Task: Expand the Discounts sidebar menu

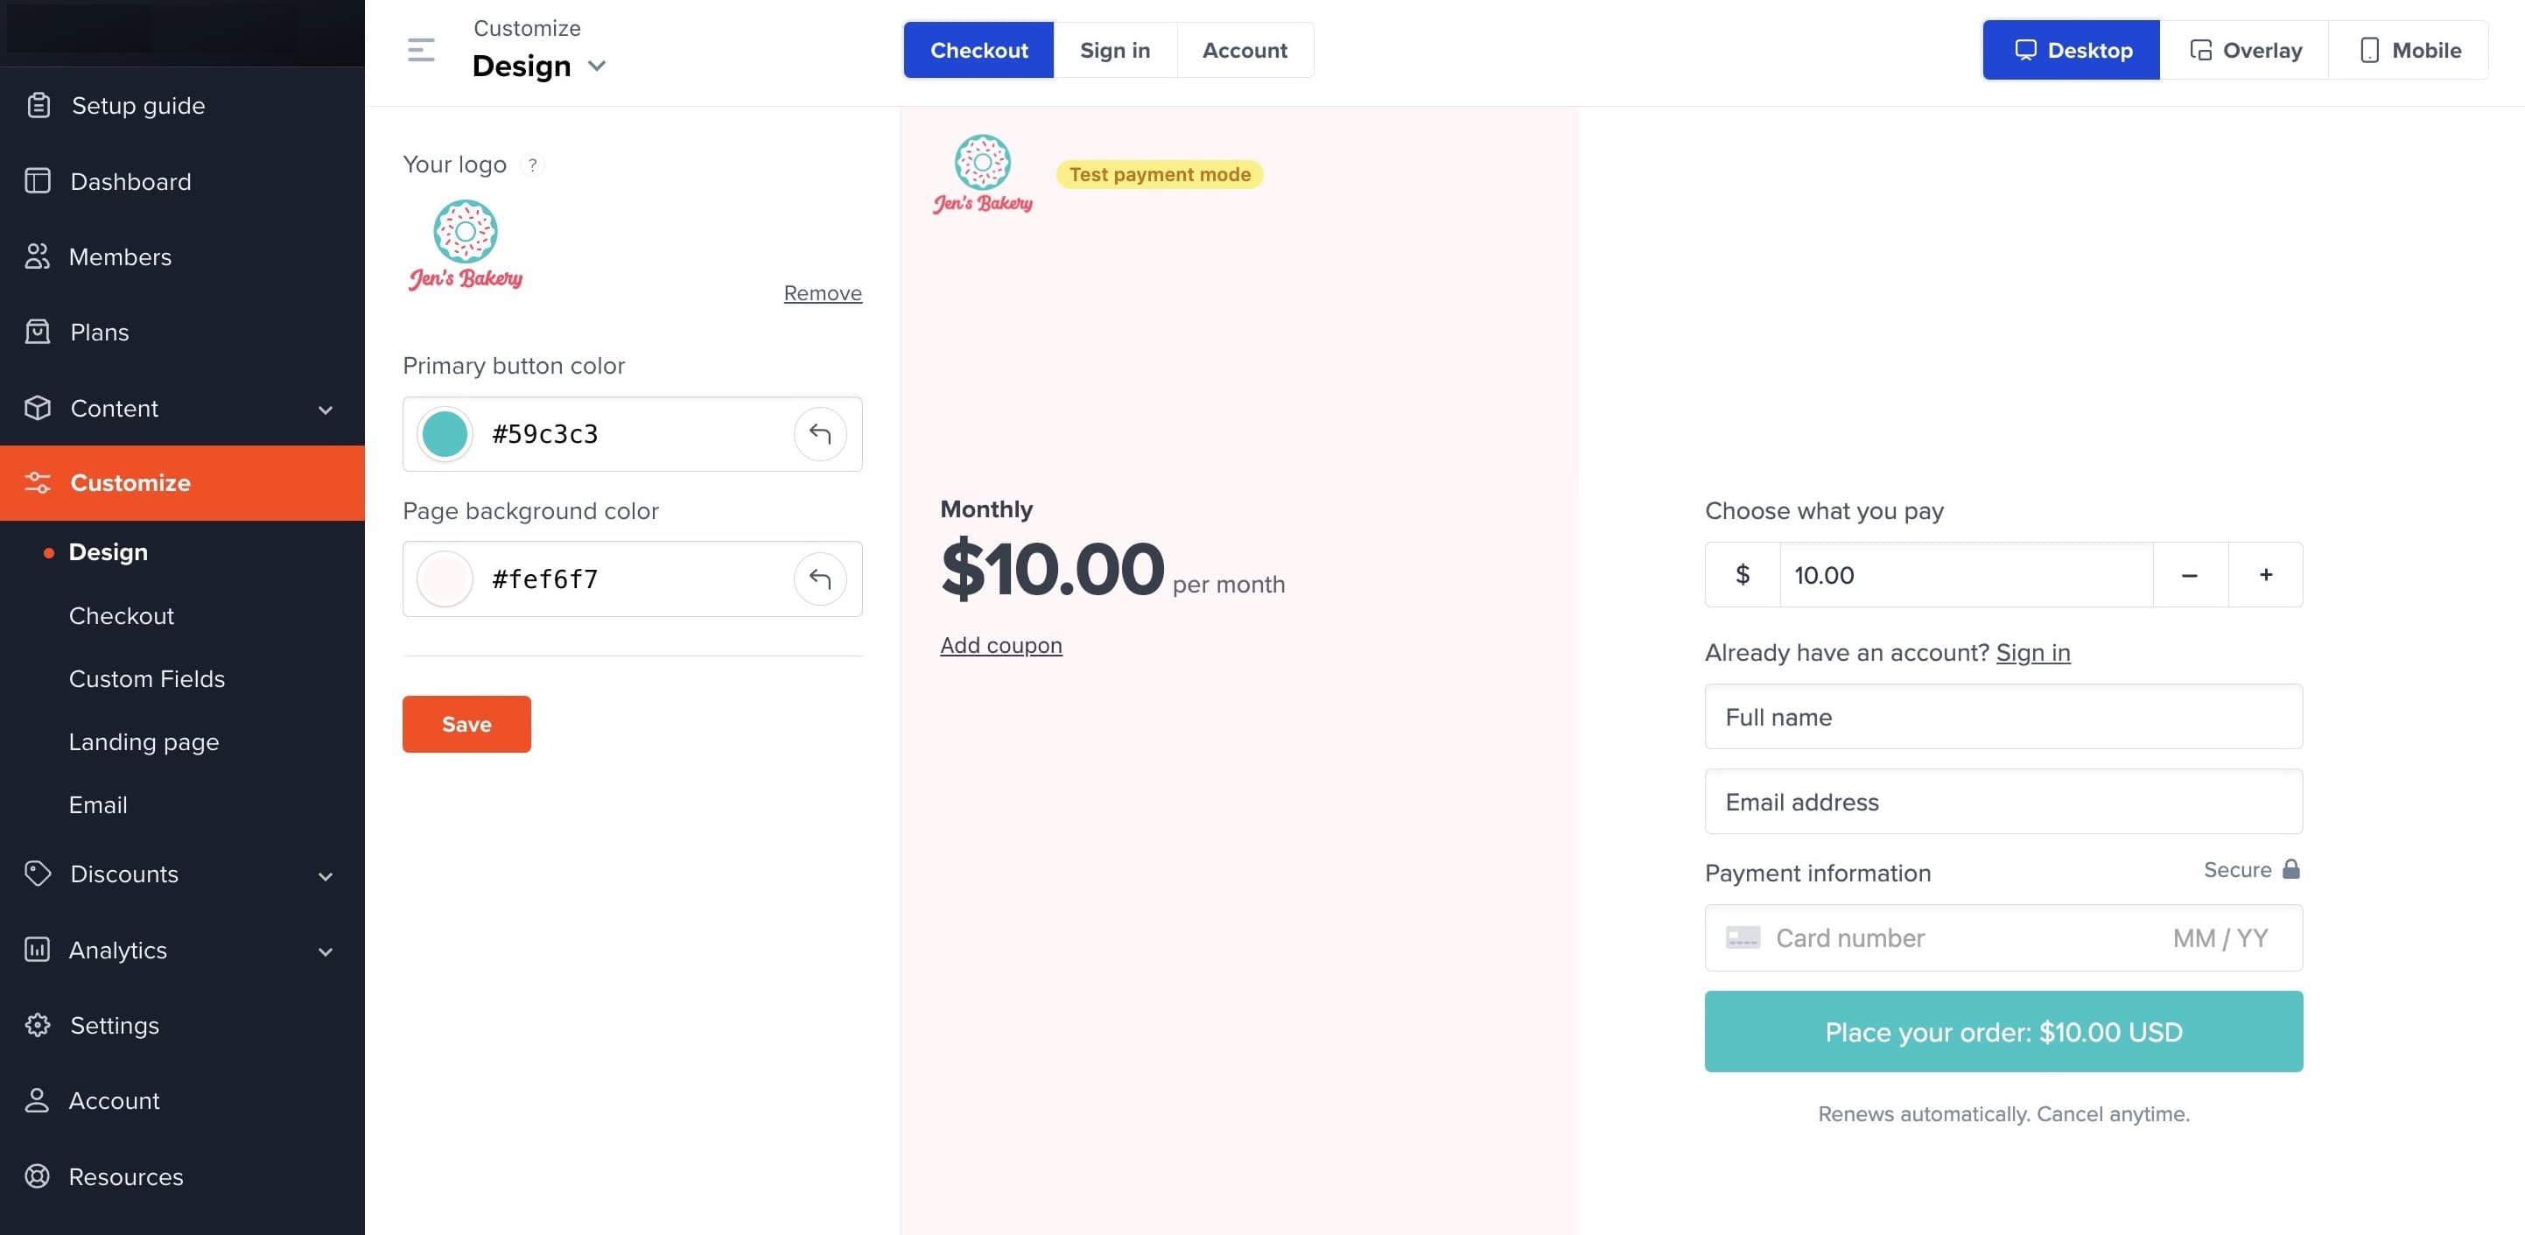Action: pos(325,875)
